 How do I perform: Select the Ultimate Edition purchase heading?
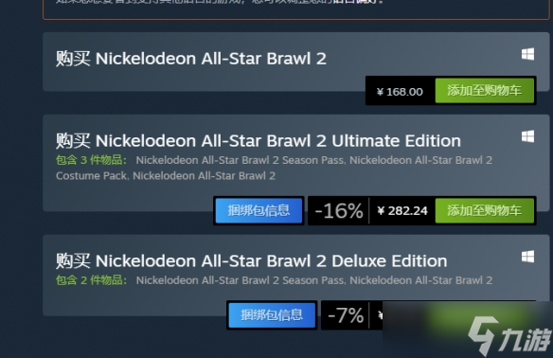pos(259,141)
